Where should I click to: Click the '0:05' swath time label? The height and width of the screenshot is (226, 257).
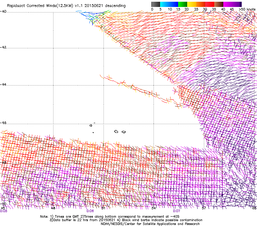[3, 211]
